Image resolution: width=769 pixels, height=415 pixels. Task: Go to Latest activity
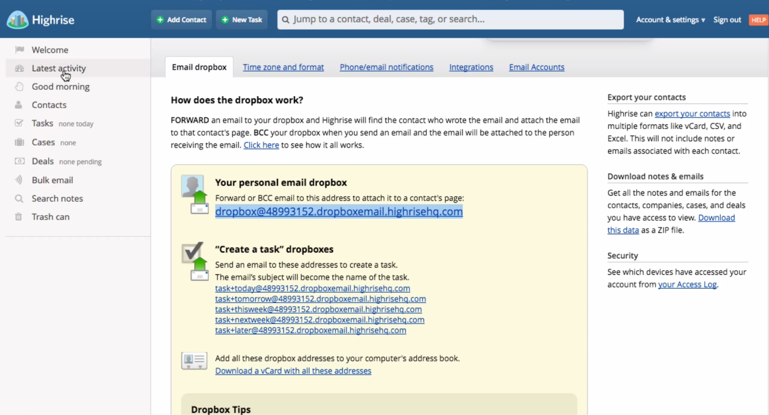point(59,68)
